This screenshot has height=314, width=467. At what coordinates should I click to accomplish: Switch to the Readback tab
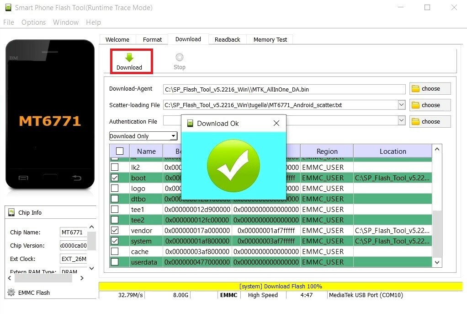tap(227, 39)
